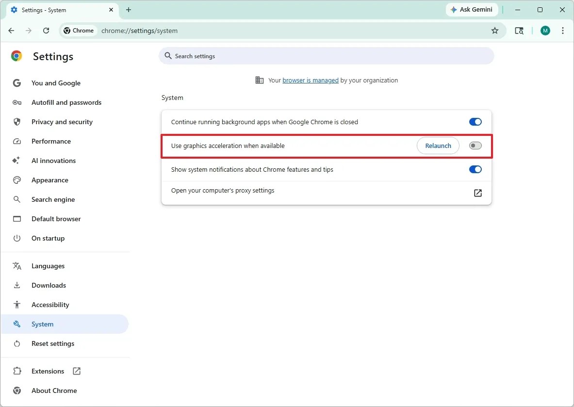Open Search engine settings
This screenshot has height=407, width=574.
[53, 199]
